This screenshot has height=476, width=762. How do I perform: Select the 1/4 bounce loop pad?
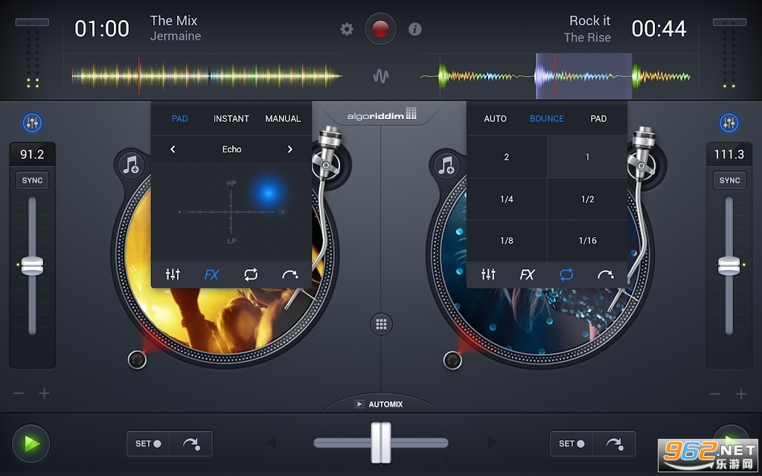(507, 199)
